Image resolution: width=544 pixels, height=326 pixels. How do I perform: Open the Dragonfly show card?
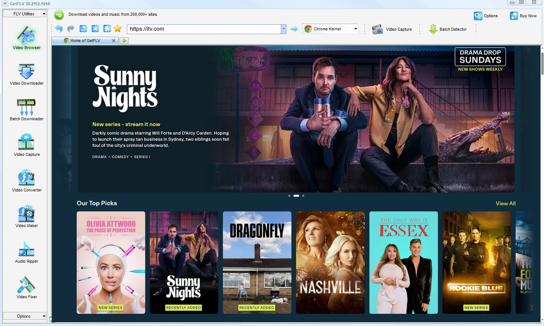[x=257, y=262]
